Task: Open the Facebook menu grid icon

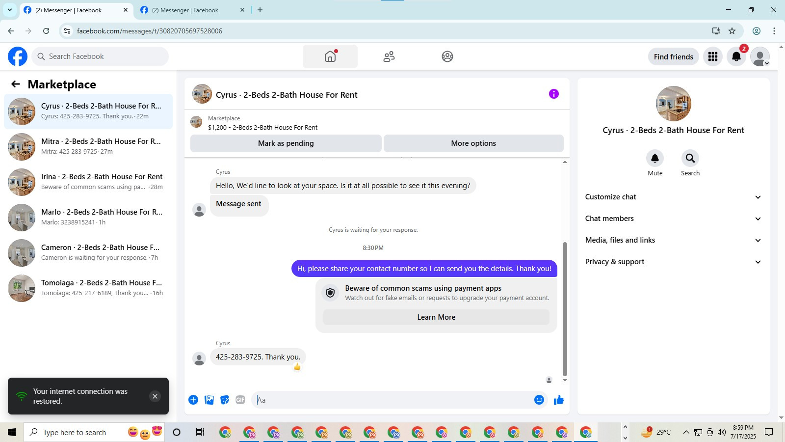Action: [713, 56]
